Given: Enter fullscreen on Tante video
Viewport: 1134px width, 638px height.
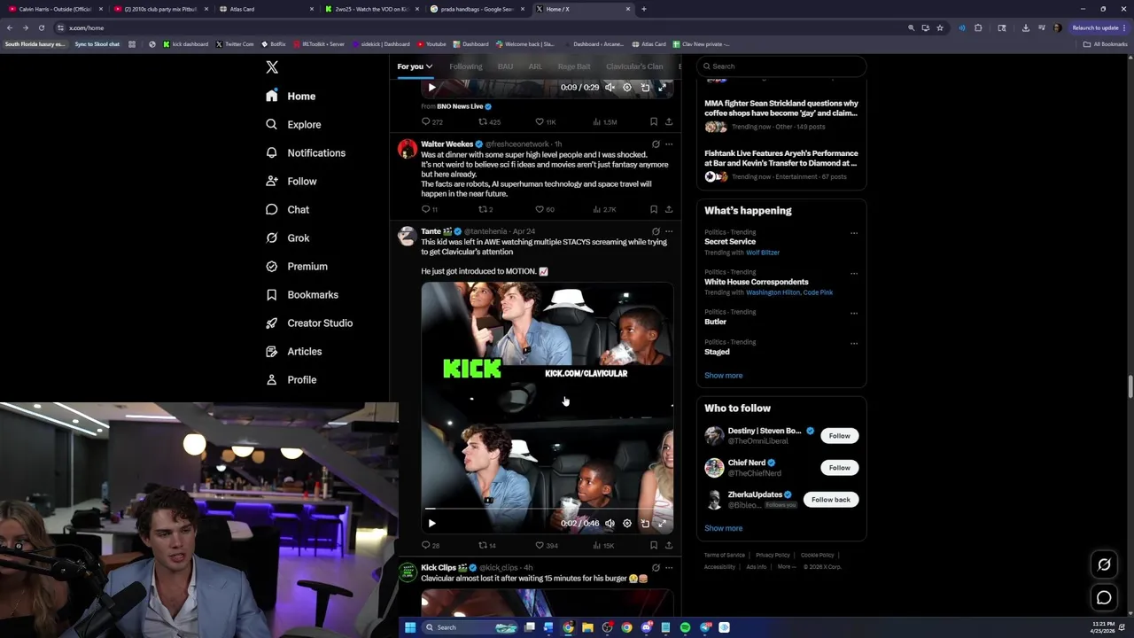Looking at the screenshot, I should tap(662, 524).
